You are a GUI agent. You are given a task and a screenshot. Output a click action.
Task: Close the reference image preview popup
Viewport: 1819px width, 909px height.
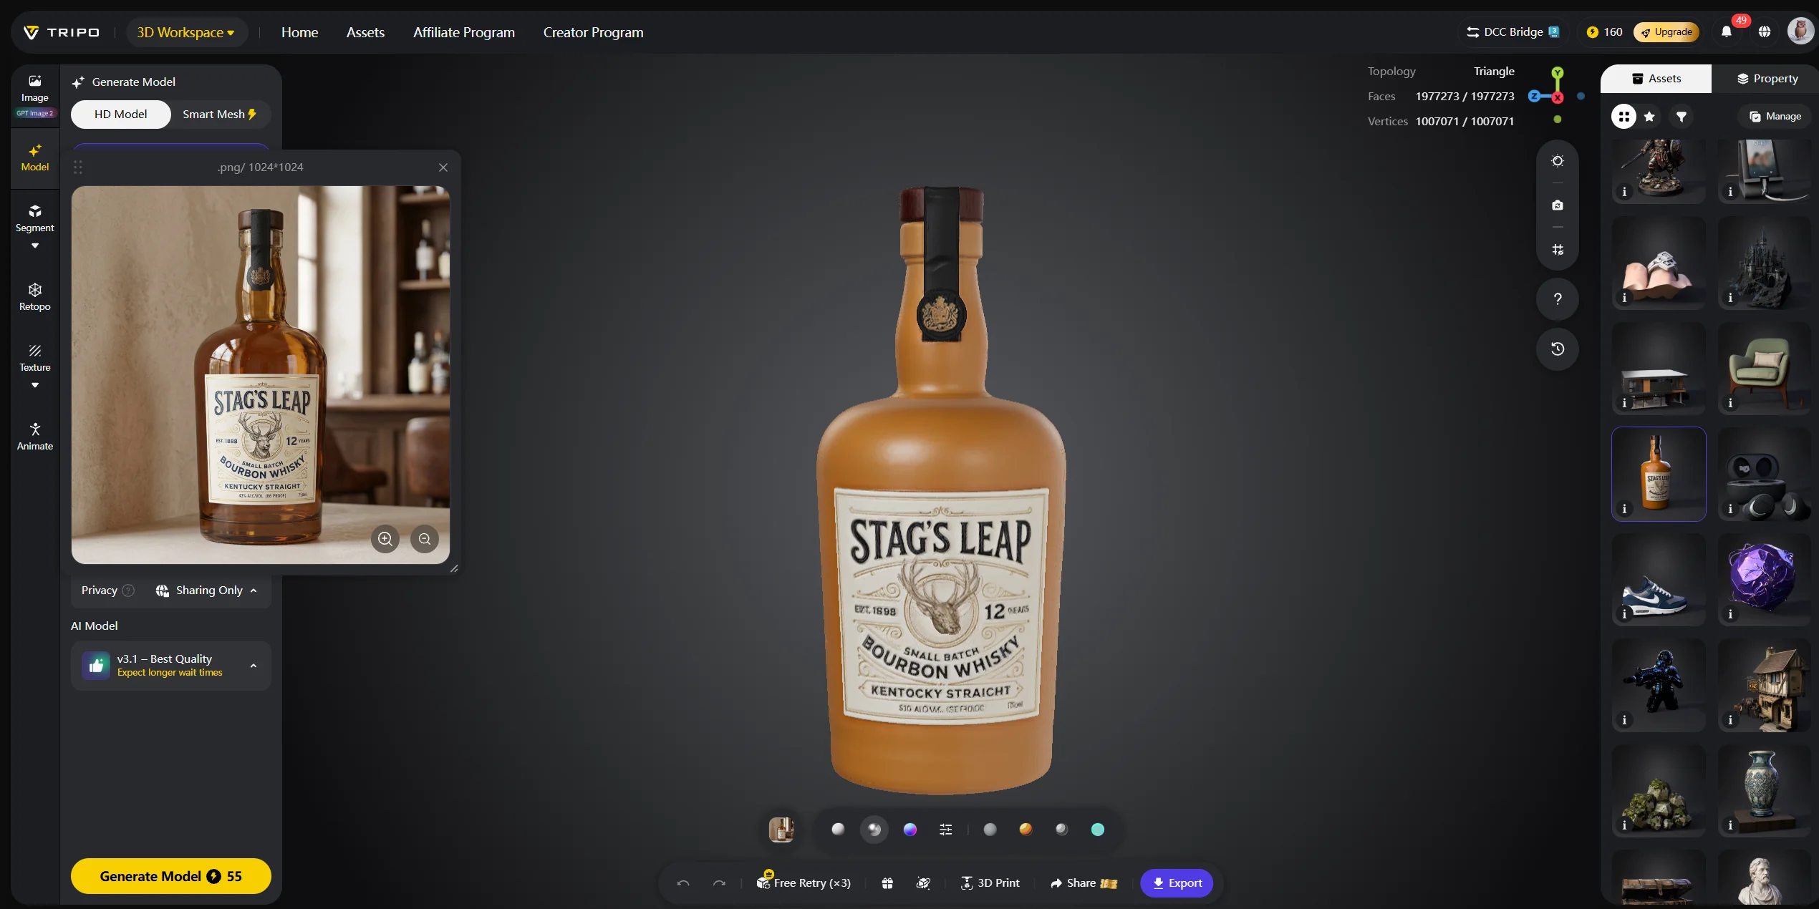[443, 167]
